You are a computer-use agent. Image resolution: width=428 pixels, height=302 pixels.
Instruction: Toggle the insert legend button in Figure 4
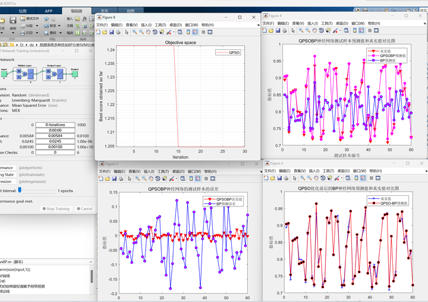click(x=360, y=30)
